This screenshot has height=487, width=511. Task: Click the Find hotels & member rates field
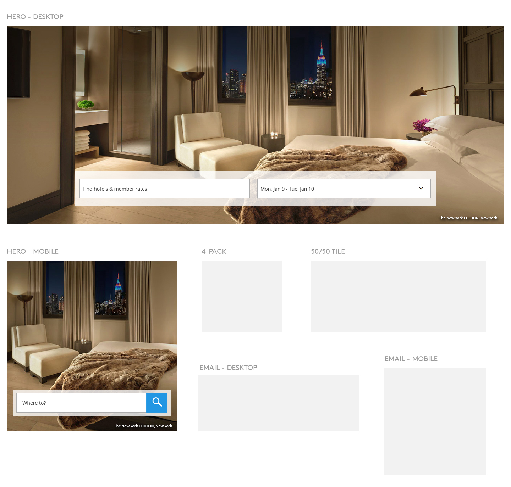click(x=164, y=189)
